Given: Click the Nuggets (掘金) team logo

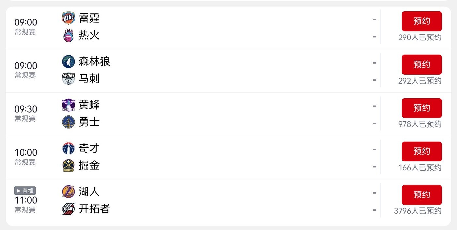Looking at the screenshot, I should 69,165.
